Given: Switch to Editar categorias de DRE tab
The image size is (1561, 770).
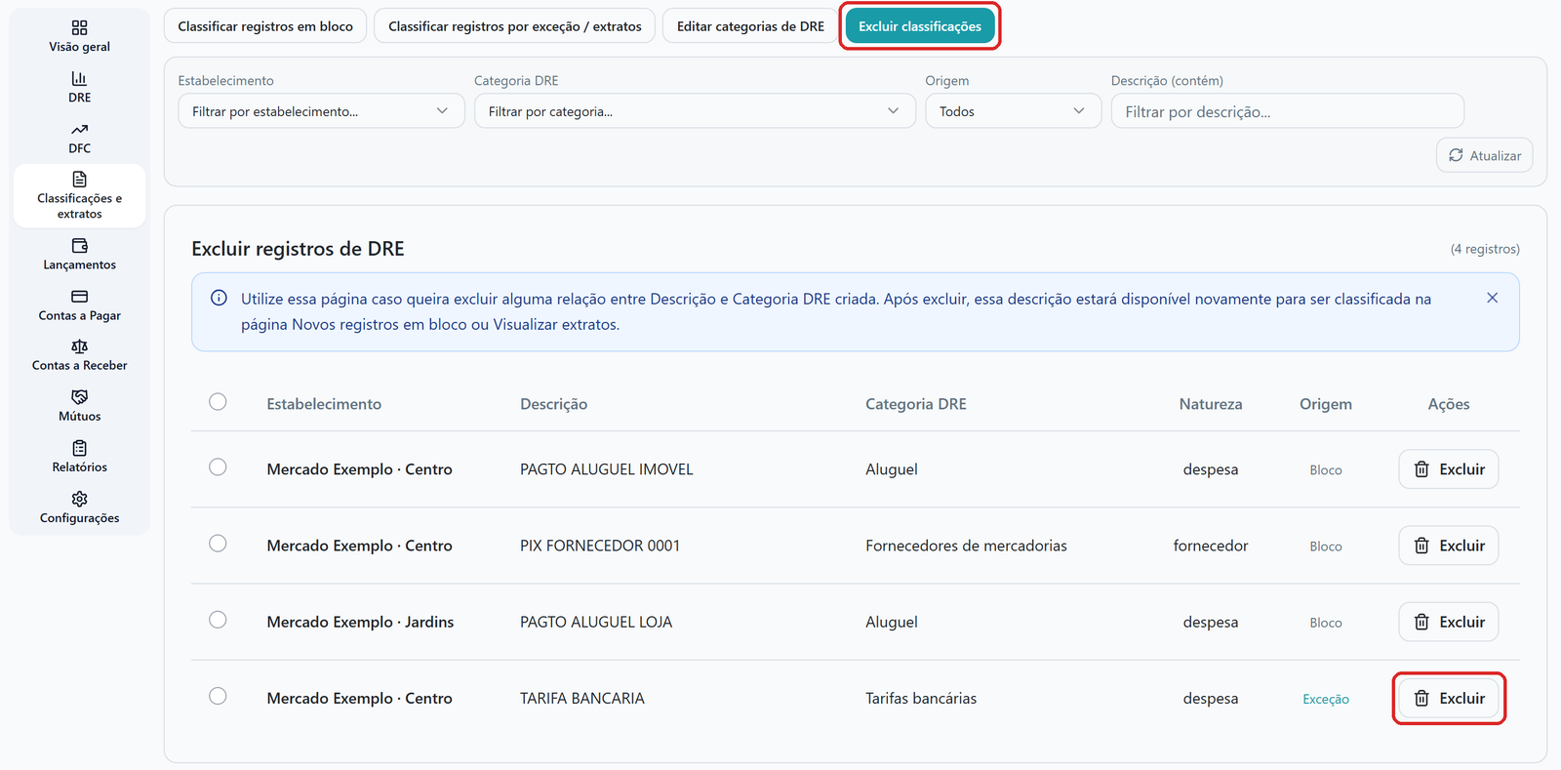Looking at the screenshot, I should pyautogui.click(x=750, y=26).
